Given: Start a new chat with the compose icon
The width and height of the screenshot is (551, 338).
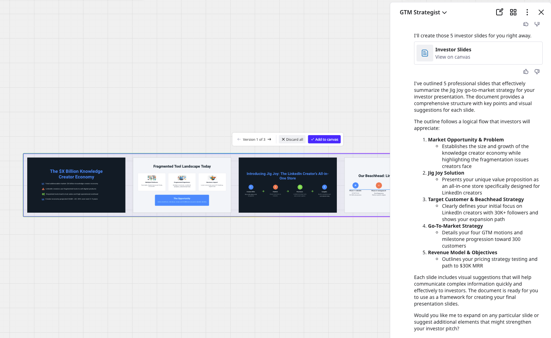Looking at the screenshot, I should (x=499, y=12).
